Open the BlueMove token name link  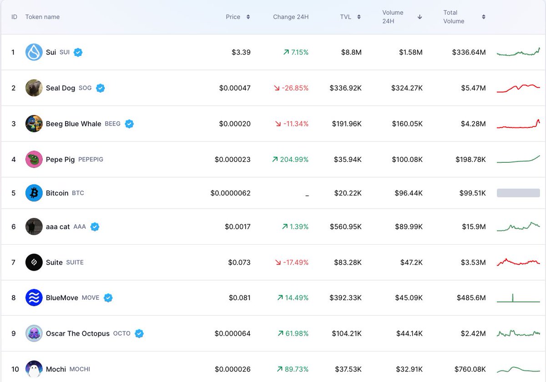[x=62, y=298]
